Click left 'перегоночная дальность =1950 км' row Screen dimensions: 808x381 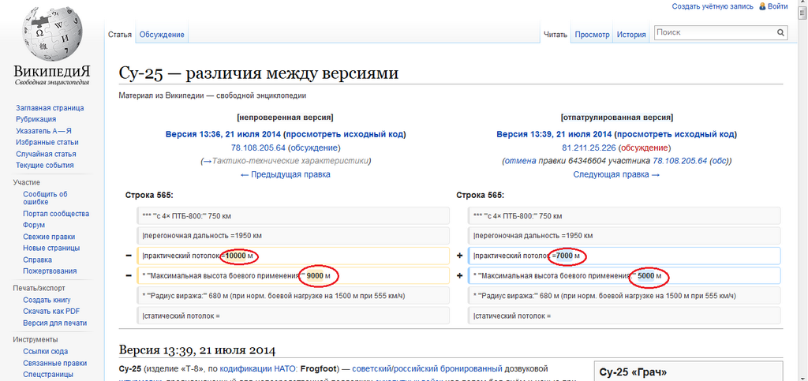(x=294, y=236)
